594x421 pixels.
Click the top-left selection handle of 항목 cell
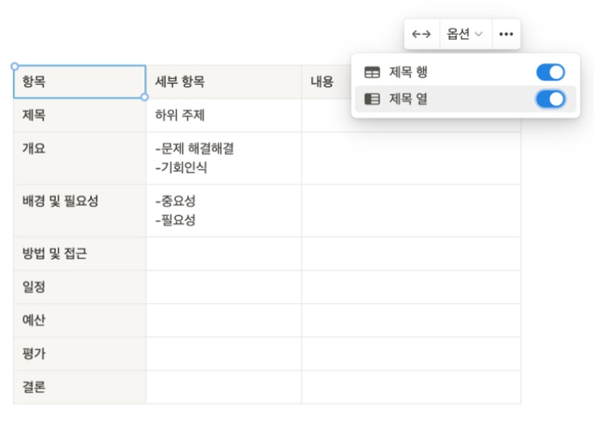pos(15,67)
